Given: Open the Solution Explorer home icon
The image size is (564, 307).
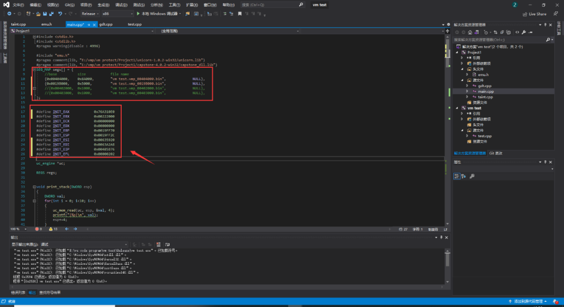Looking at the screenshot, I should 470,32.
